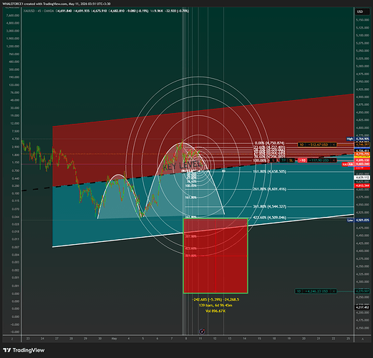The image size is (373, 358).
Task: Select the red short position box
Action: click(x=215, y=256)
